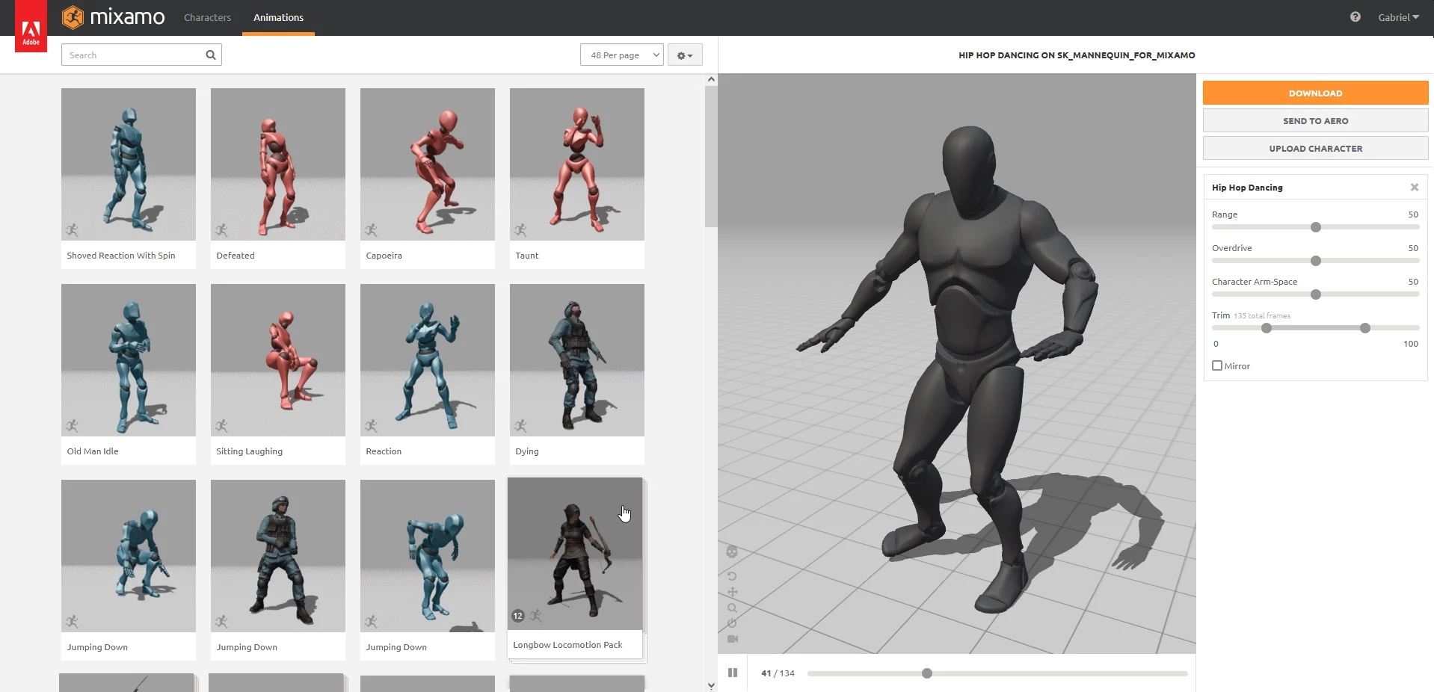Close the Hip Hop Dancing settings panel
Screen dimensions: 1434x692
point(1414,188)
